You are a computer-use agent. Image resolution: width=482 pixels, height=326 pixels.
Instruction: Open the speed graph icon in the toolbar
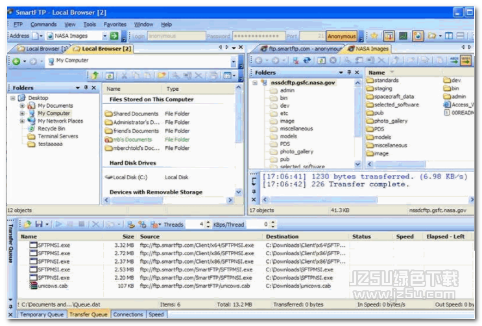tap(403, 36)
